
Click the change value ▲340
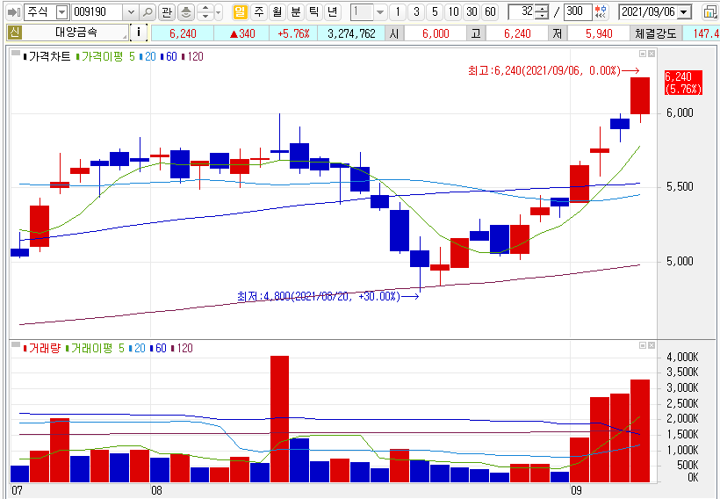(242, 33)
